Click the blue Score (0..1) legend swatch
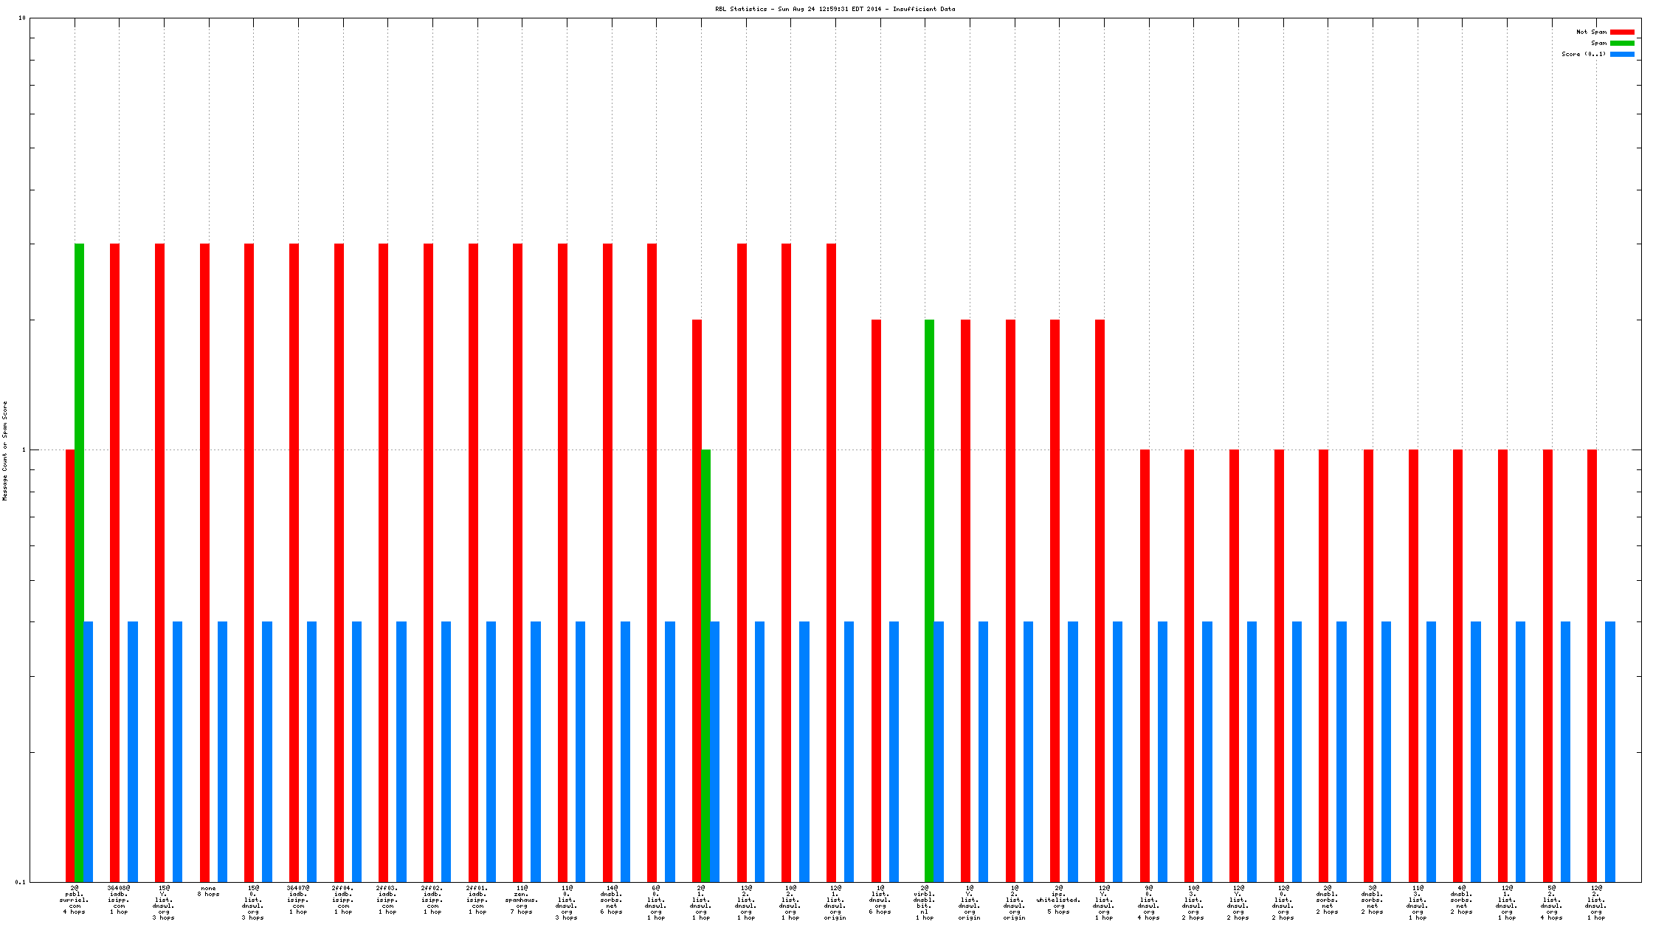This screenshot has width=1653, height=930. [1622, 55]
